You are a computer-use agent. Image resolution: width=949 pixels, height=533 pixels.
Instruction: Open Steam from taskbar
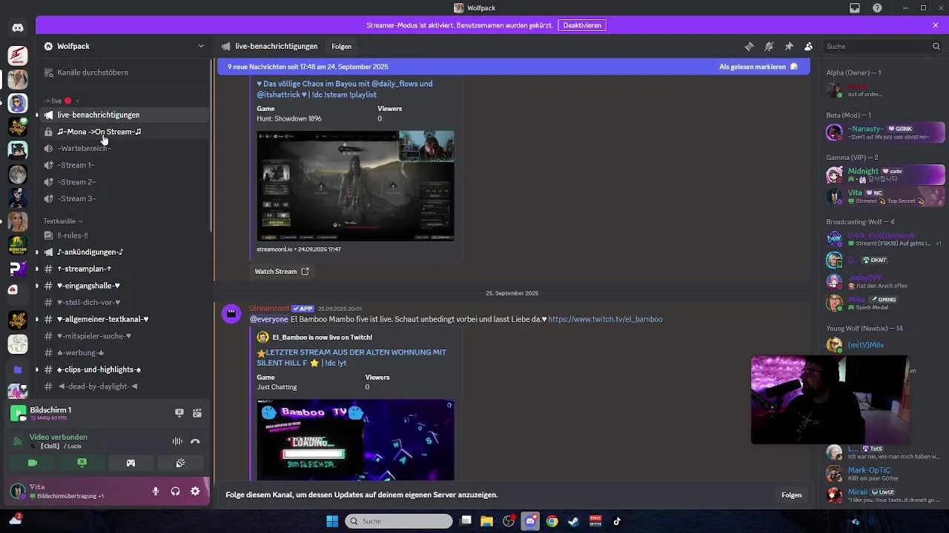click(x=574, y=521)
